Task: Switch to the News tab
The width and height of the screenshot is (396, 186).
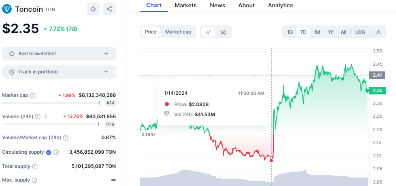Action: pyautogui.click(x=217, y=5)
